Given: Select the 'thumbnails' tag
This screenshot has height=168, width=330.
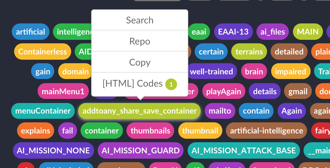Looking at the screenshot, I should point(151,131).
